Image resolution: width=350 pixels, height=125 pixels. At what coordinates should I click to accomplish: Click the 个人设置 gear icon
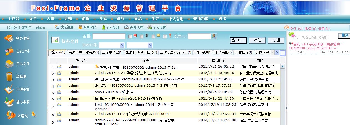[x=150, y=27]
